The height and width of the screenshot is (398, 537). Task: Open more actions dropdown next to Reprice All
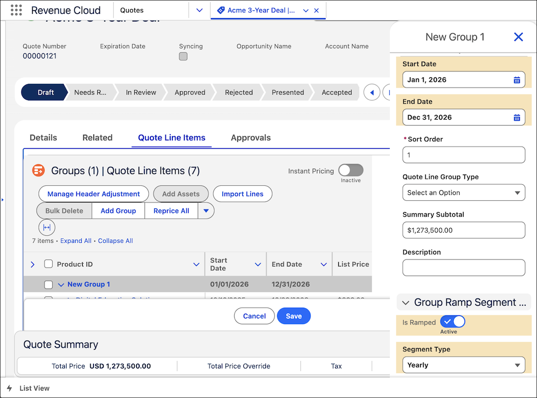click(206, 211)
